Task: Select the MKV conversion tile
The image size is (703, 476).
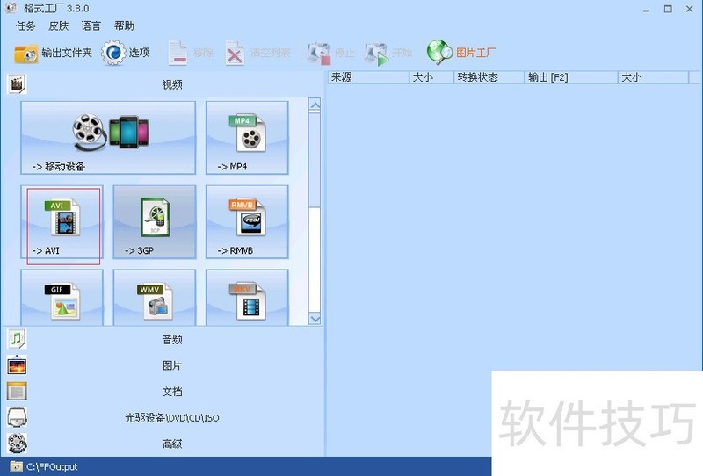Action: (x=247, y=298)
